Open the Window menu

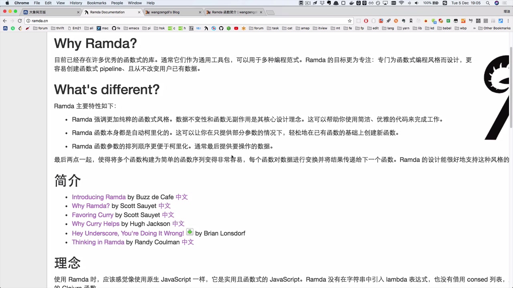135,3
